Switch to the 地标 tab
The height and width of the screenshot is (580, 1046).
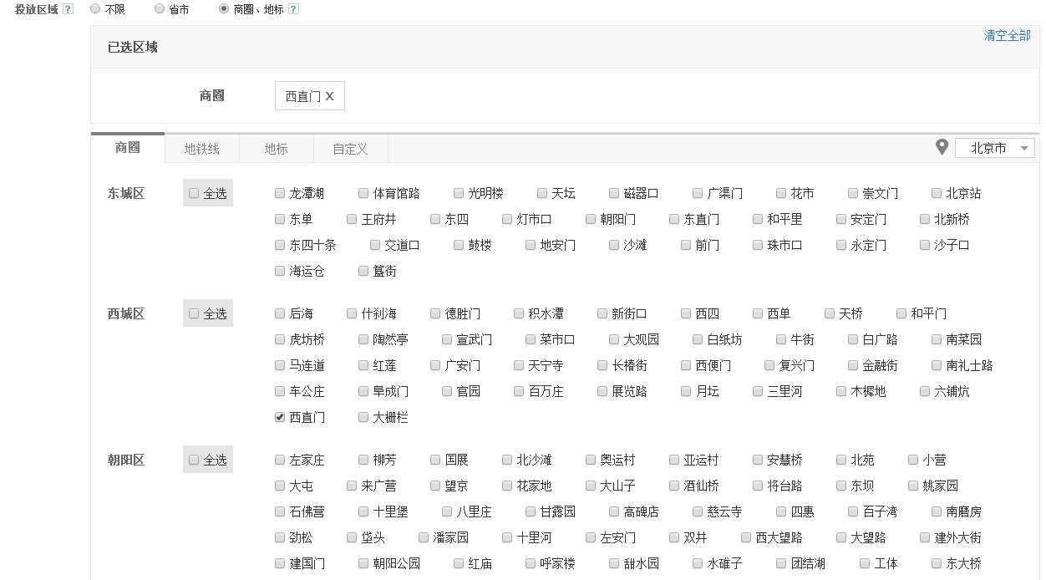click(x=277, y=149)
